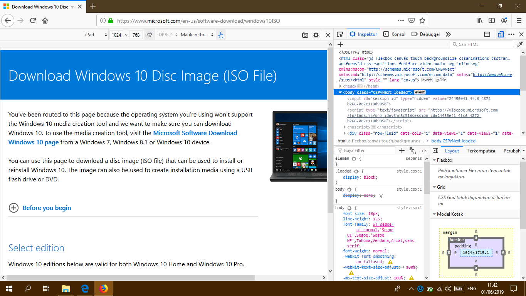Open page actions three-dot menu in URL bar
This screenshot has width=526, height=296.
point(401,20)
